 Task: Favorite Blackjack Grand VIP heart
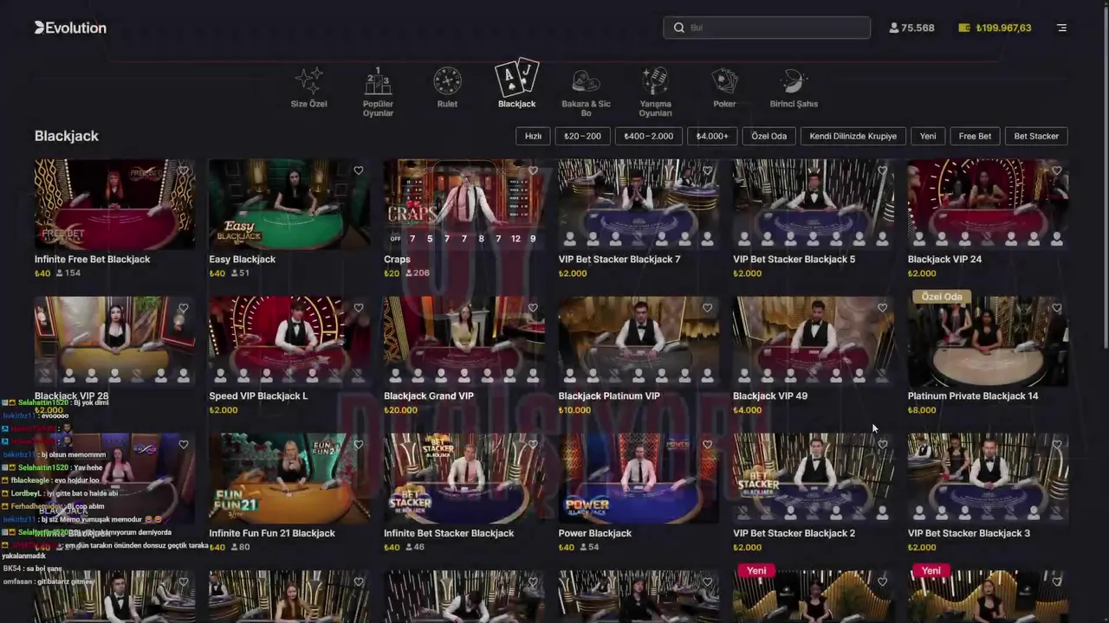(533, 308)
